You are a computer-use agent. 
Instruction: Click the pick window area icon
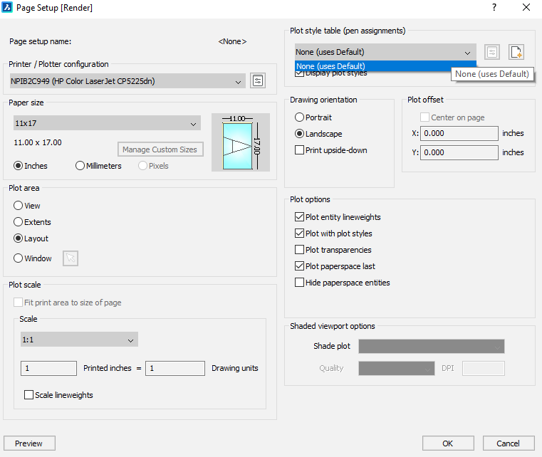pyautogui.click(x=71, y=258)
